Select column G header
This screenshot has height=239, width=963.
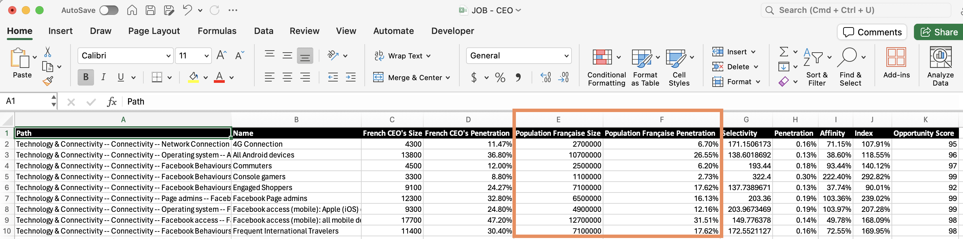click(x=746, y=120)
